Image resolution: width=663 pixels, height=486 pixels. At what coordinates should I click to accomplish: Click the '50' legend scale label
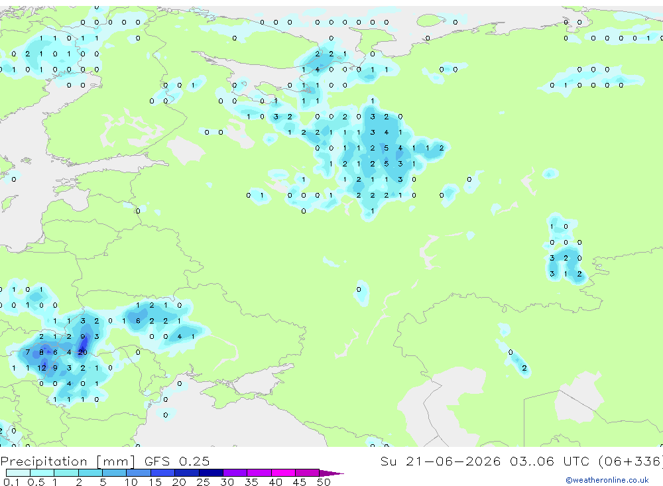pyautogui.click(x=324, y=482)
